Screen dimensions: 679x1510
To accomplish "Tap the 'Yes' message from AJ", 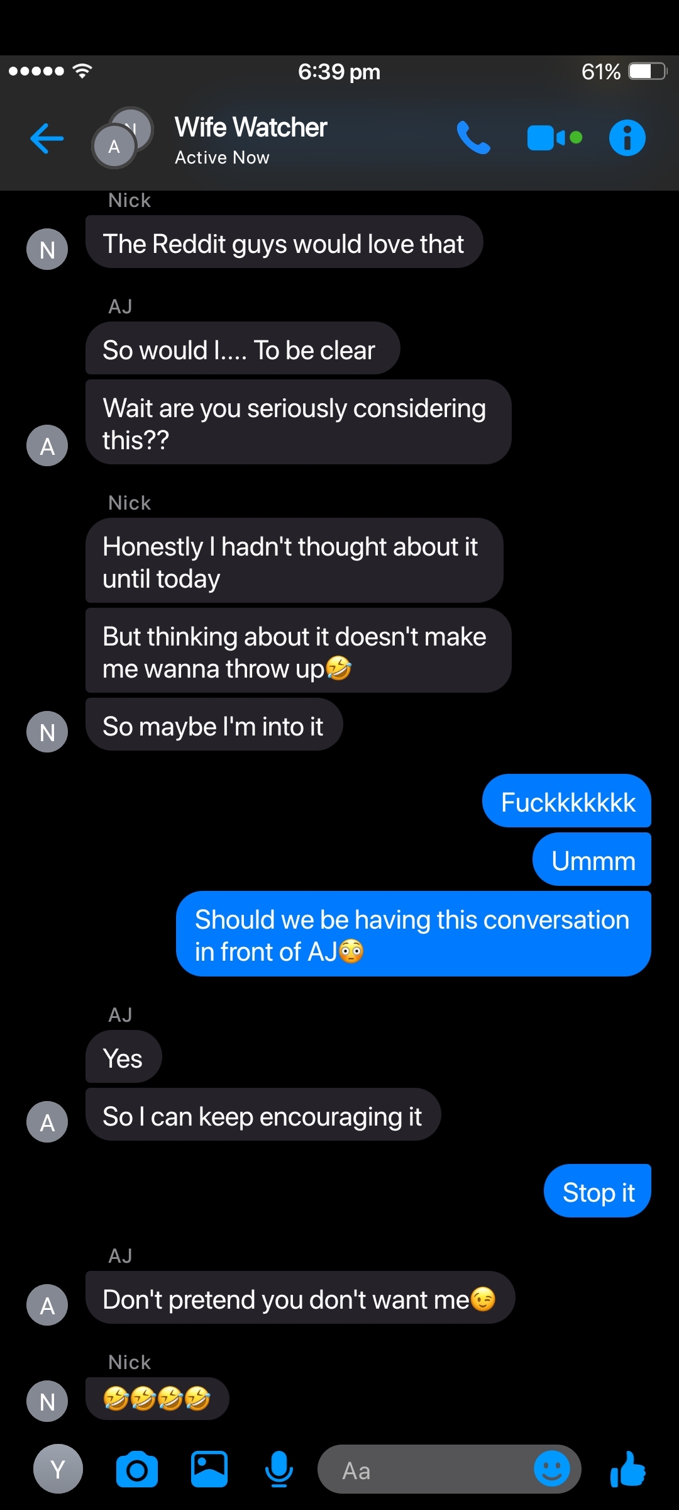I will click(x=123, y=1056).
